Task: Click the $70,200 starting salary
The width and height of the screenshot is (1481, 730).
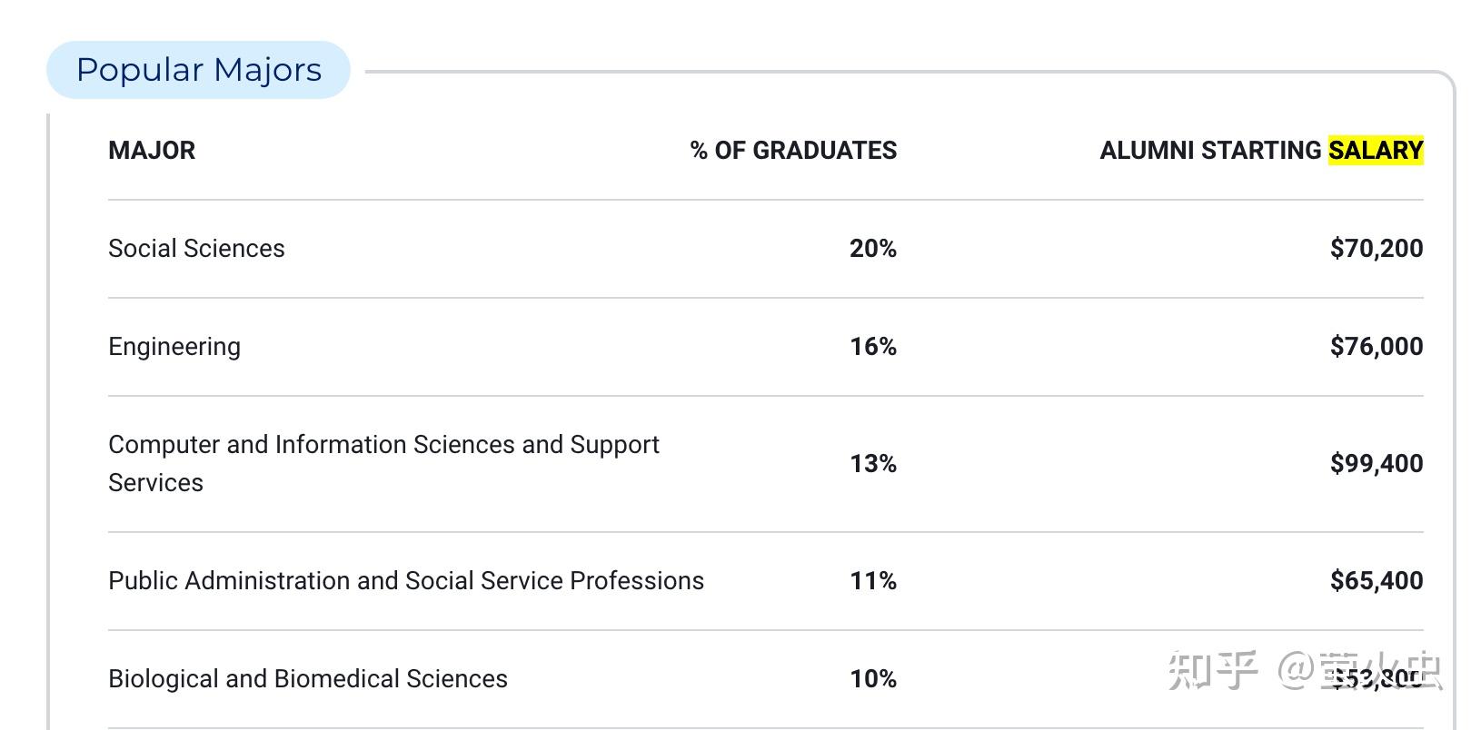Action: [1376, 248]
